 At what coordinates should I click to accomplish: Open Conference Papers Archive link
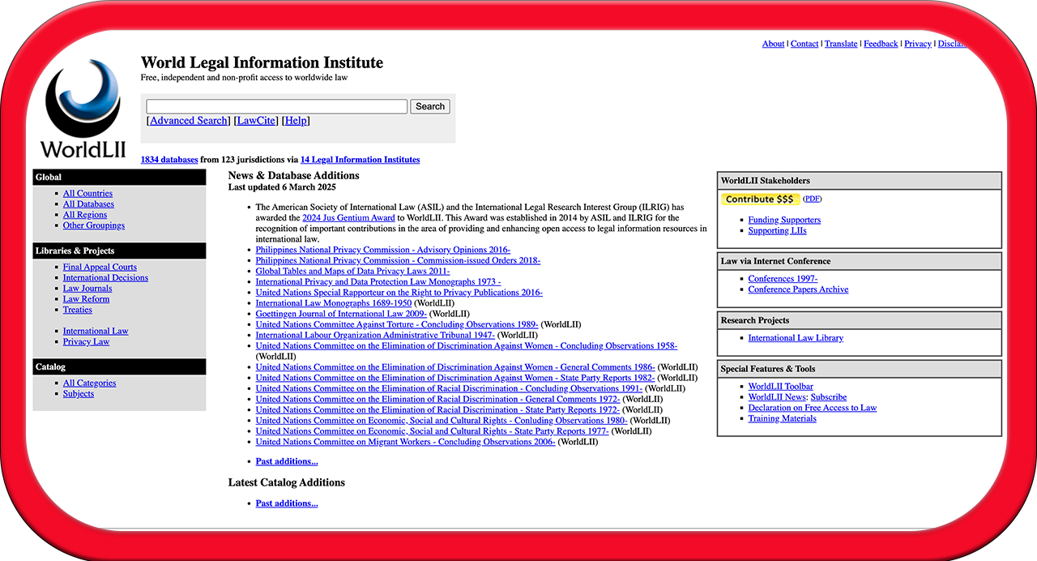799,289
